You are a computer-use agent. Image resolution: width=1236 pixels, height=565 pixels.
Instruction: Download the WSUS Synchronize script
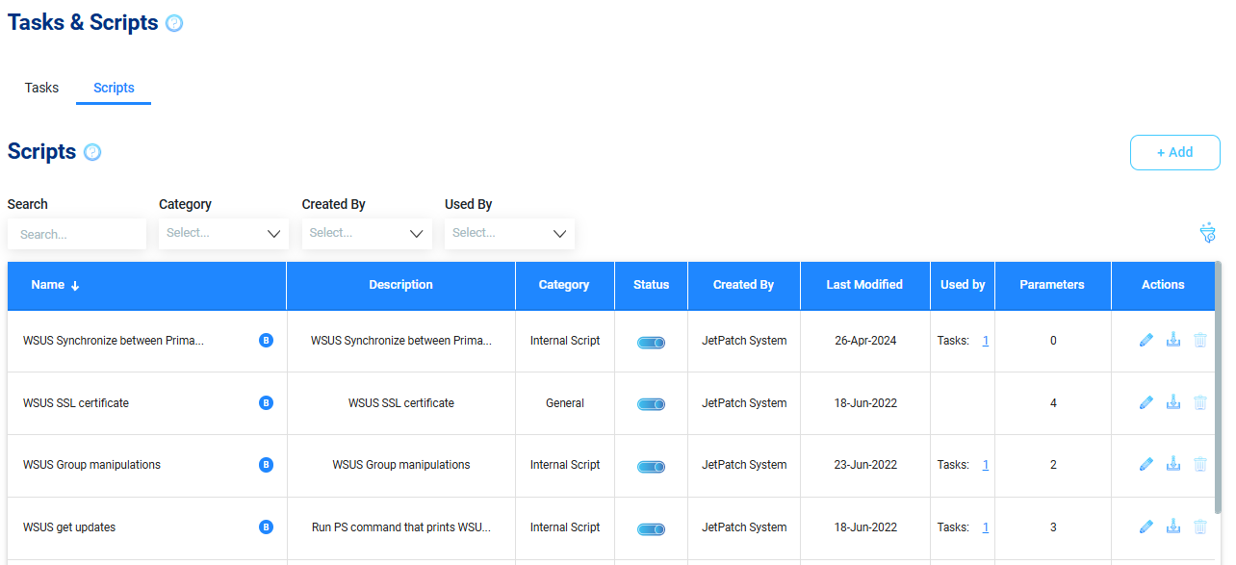click(x=1173, y=340)
